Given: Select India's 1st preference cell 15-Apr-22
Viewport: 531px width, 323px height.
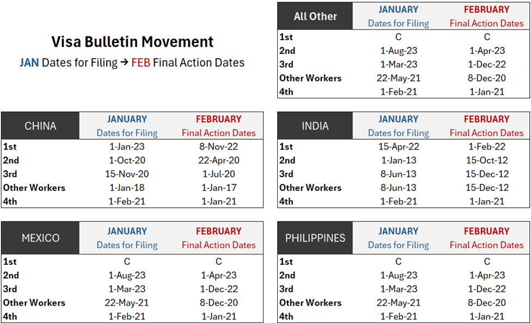Looking at the screenshot, I should [x=398, y=147].
